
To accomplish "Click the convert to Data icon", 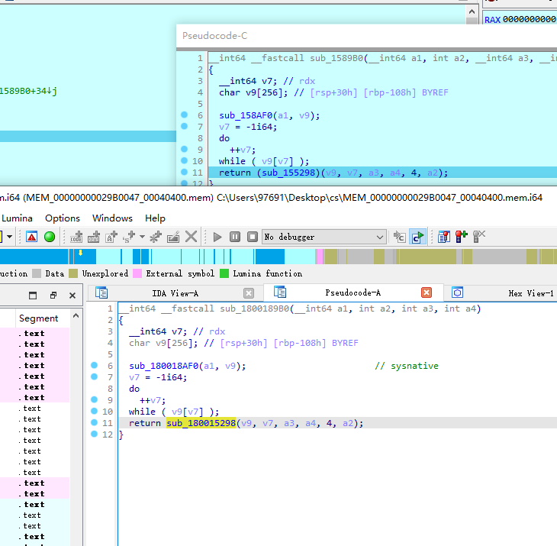I will [94, 237].
